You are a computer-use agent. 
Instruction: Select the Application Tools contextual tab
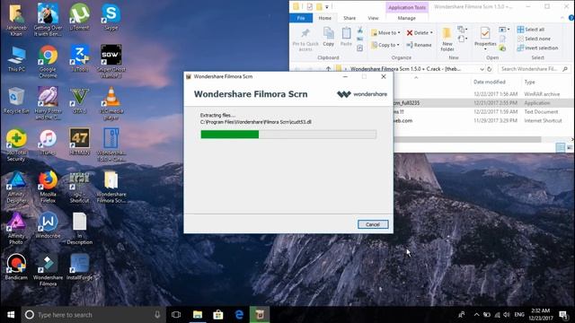tap(407, 7)
